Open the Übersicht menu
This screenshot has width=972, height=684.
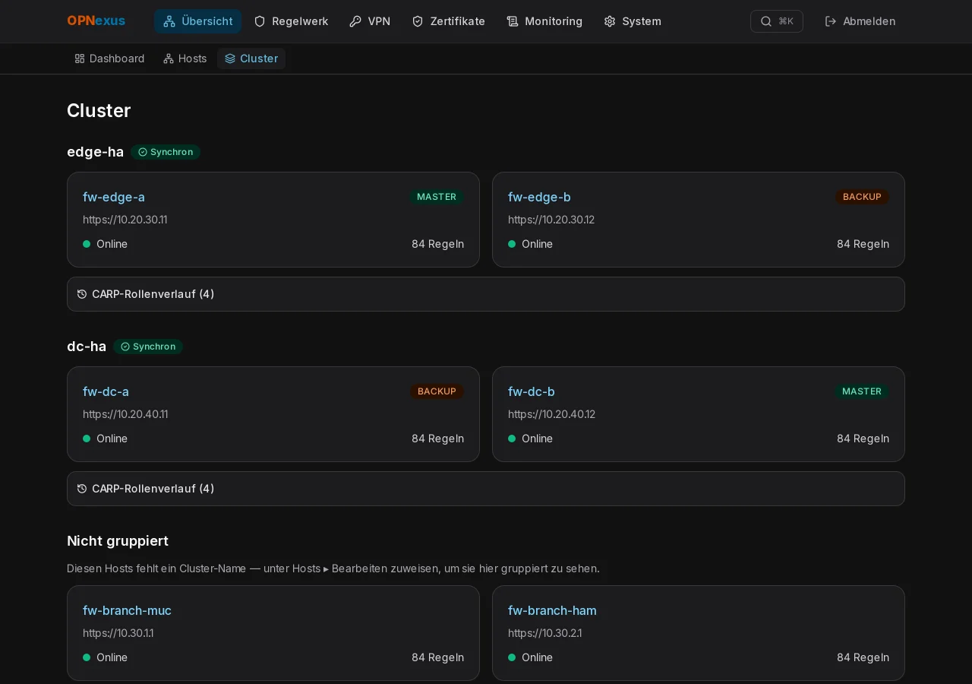[x=197, y=21]
